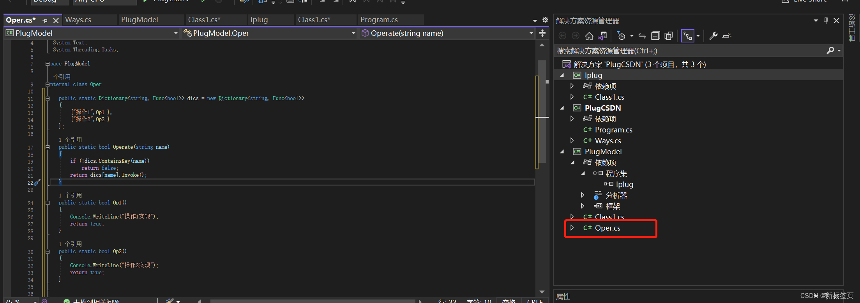Screen dimensions: 860x303
Task: Click the editor vertical scrollbar down arrow
Action: click(542, 292)
